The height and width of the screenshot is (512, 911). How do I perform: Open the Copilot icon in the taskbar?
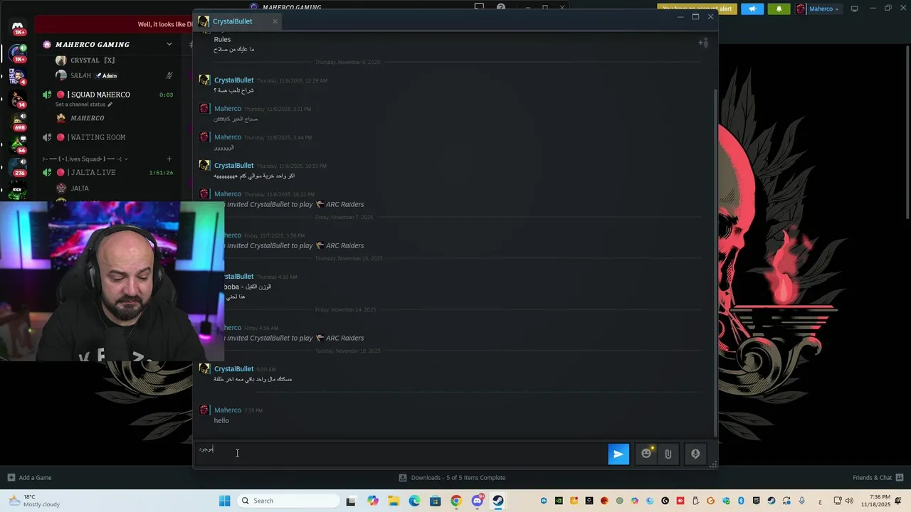click(x=373, y=501)
